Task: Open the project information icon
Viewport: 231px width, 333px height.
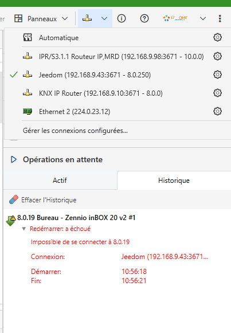Action: [122, 18]
